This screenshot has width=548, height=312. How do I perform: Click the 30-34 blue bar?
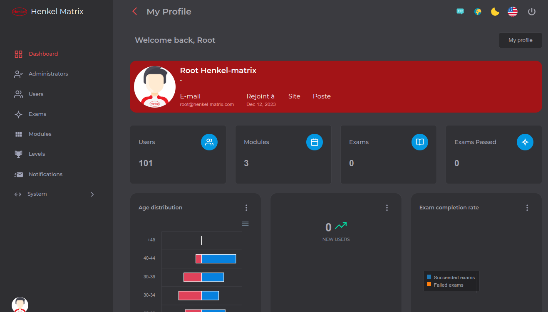click(x=210, y=295)
